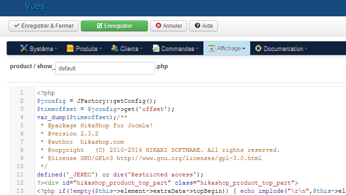Click line number 11 in the gutter

20,175
